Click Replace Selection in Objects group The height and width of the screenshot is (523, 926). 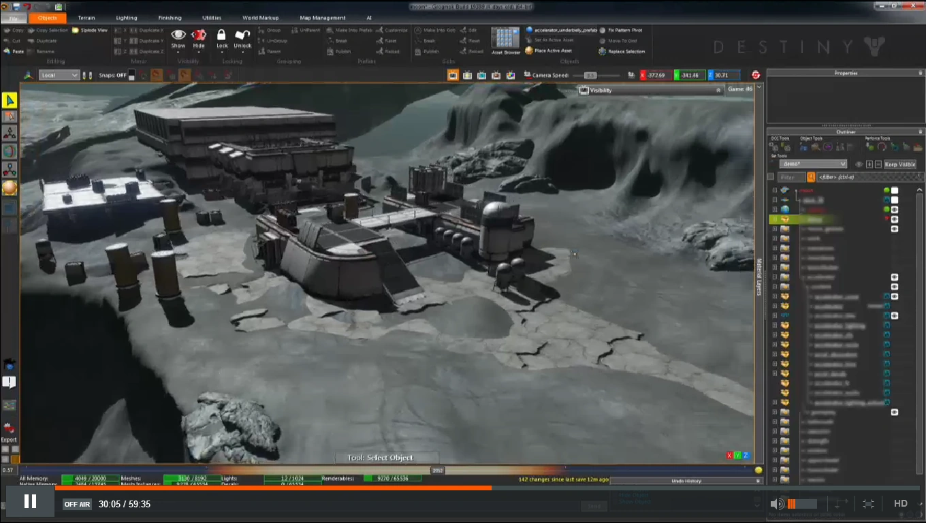(x=621, y=51)
